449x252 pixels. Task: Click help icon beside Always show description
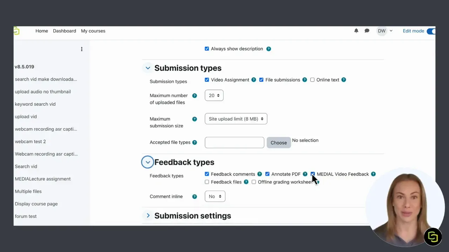click(x=269, y=49)
